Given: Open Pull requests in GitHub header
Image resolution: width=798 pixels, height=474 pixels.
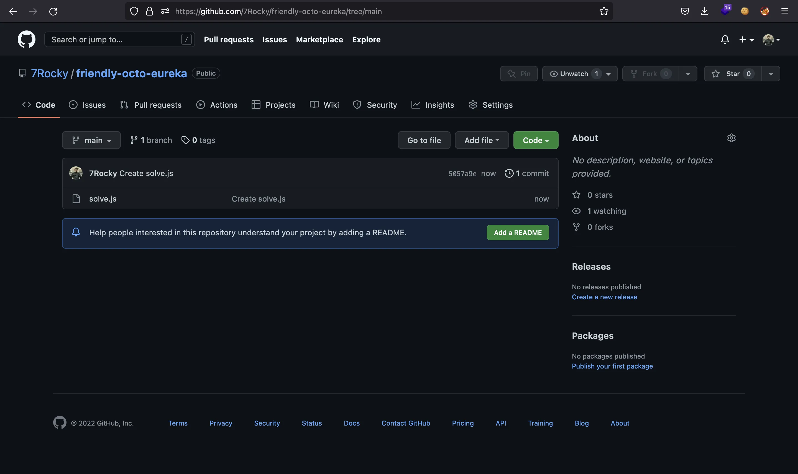Looking at the screenshot, I should (x=229, y=40).
